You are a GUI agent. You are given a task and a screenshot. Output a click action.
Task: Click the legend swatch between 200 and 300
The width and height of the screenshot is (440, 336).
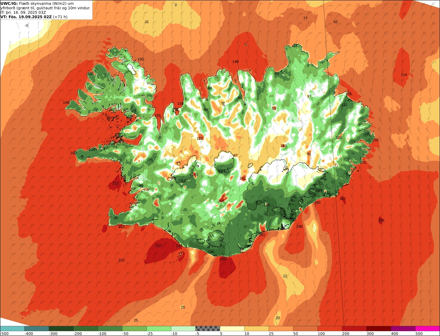click(x=354, y=328)
